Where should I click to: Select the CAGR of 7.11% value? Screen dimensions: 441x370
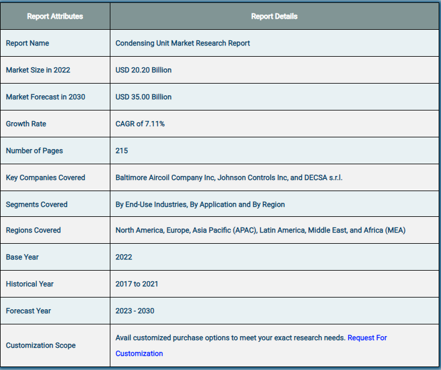click(140, 124)
